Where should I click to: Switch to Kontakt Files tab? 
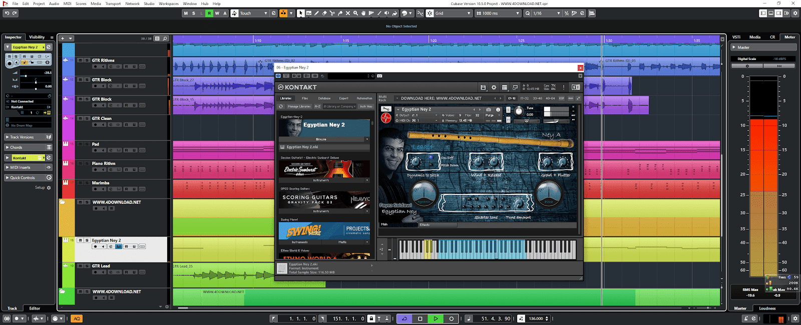pyautogui.click(x=305, y=98)
